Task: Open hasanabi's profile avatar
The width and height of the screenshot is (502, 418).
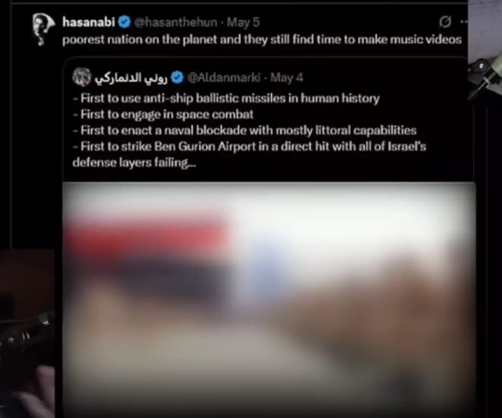Action: 43,29
